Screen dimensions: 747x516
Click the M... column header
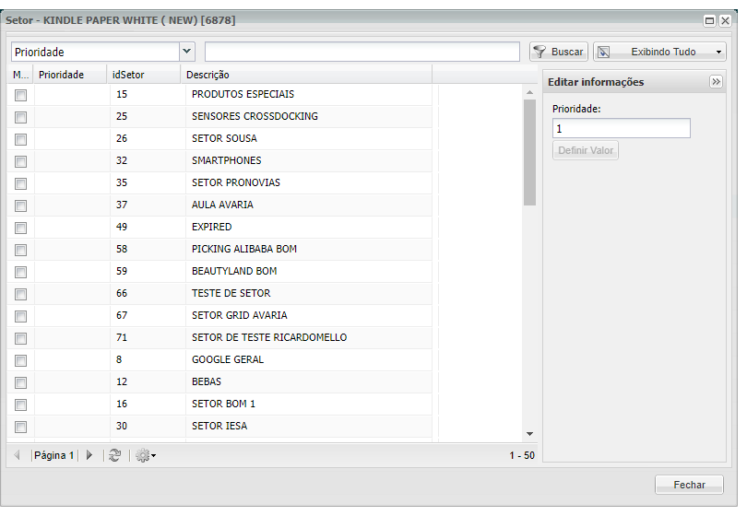20,75
